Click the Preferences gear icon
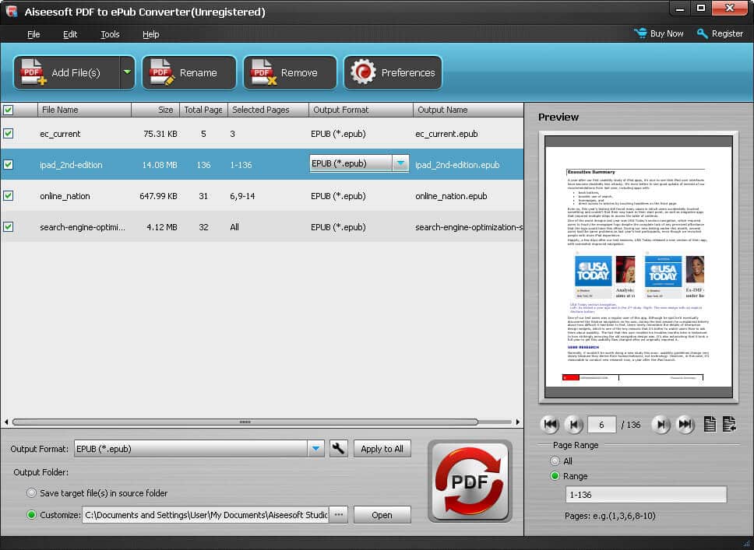The height and width of the screenshot is (550, 754). point(363,72)
